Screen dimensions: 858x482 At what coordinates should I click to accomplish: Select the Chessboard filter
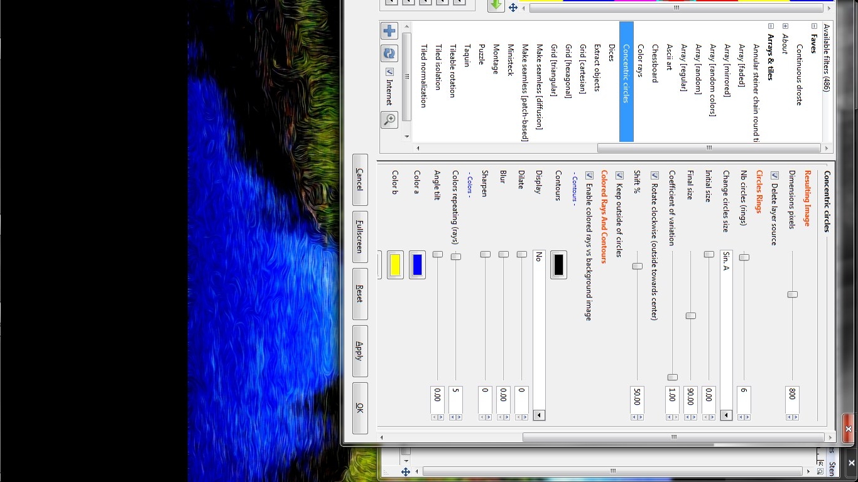[655, 63]
